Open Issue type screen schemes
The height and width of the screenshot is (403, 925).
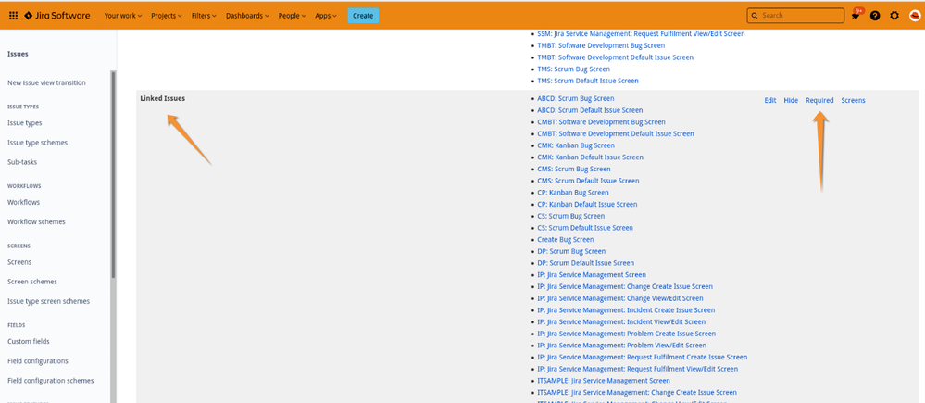click(x=48, y=301)
